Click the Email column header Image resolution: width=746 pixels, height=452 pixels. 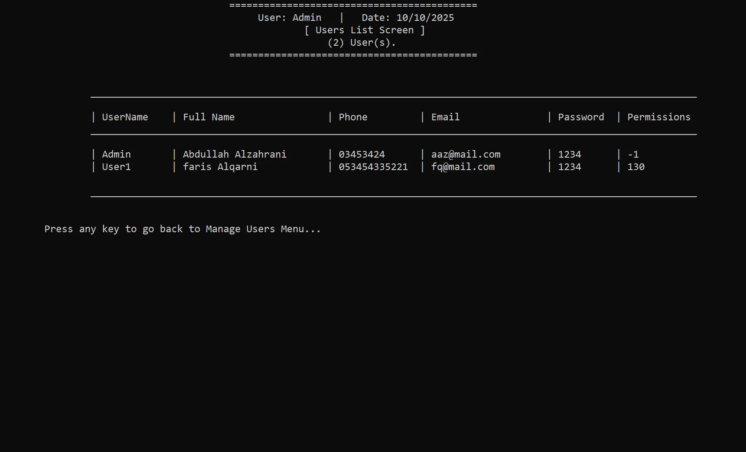445,117
